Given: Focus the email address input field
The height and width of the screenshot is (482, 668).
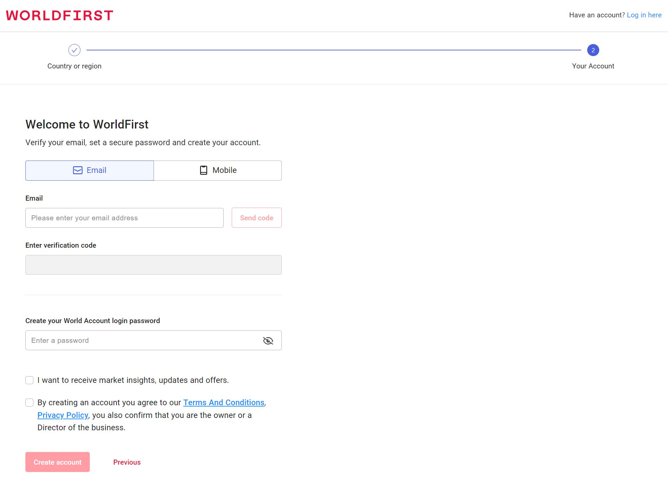Looking at the screenshot, I should 124,218.
